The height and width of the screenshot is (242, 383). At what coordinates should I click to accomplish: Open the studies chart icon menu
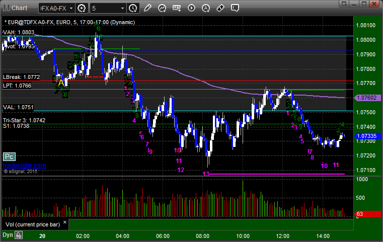(x=162, y=8)
